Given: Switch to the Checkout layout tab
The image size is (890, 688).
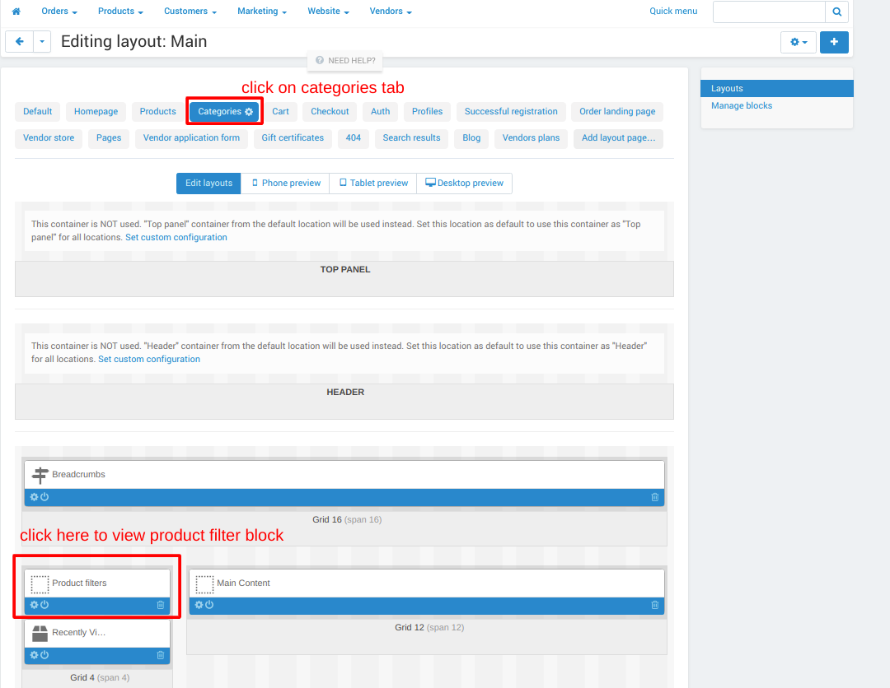Looking at the screenshot, I should [330, 111].
